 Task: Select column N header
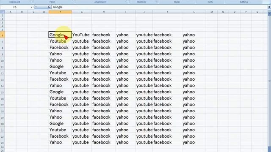(223, 12)
